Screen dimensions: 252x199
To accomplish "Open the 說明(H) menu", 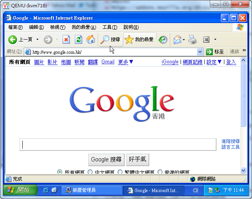I will click(131, 27).
